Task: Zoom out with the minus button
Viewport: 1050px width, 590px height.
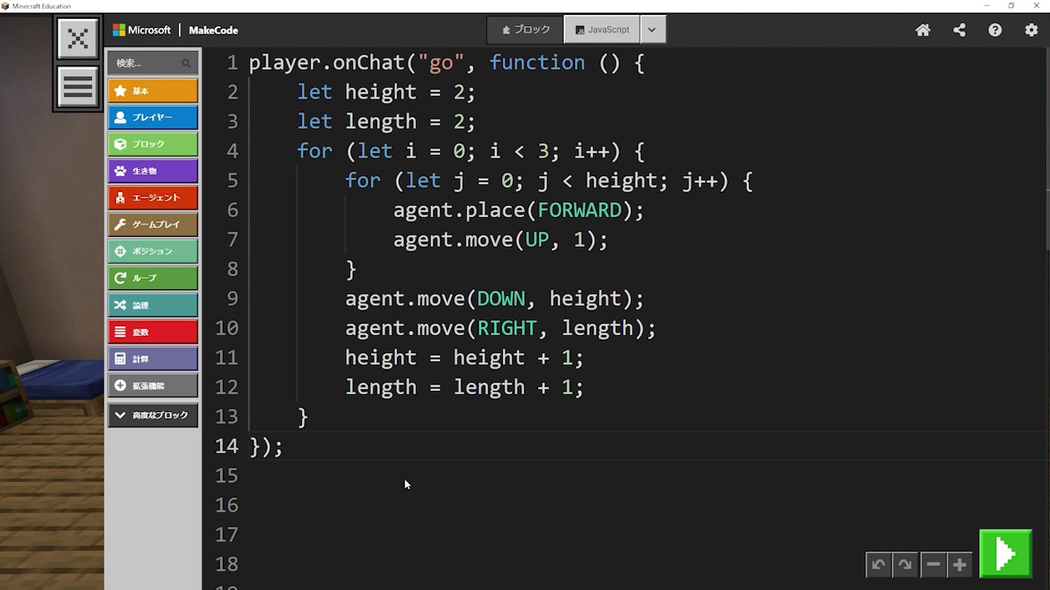Action: [x=933, y=565]
